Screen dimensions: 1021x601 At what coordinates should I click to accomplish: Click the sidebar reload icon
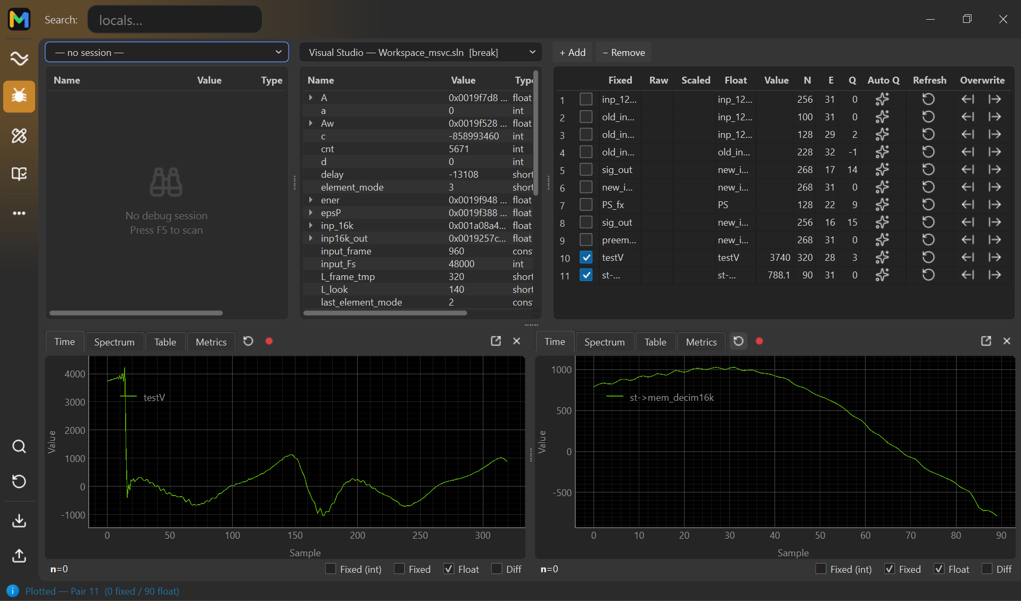(x=19, y=481)
